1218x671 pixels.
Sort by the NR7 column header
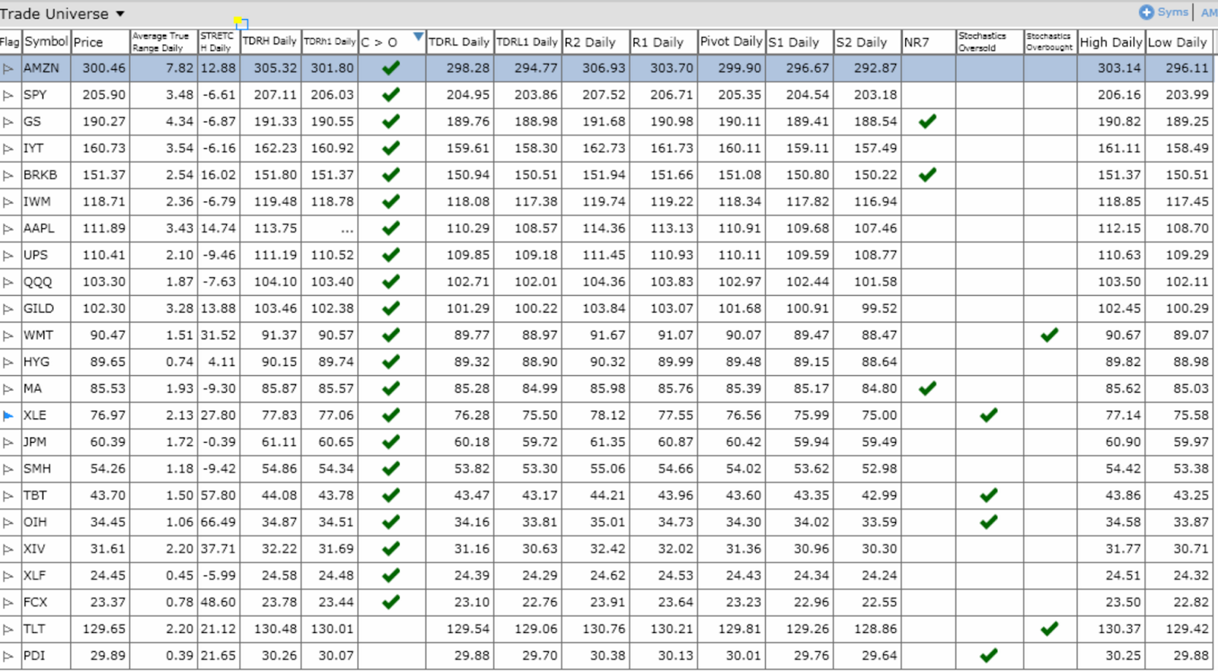click(x=928, y=42)
